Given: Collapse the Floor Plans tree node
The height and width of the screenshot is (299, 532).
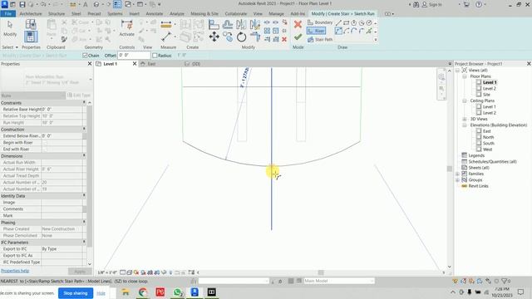Looking at the screenshot, I should tap(464, 76).
